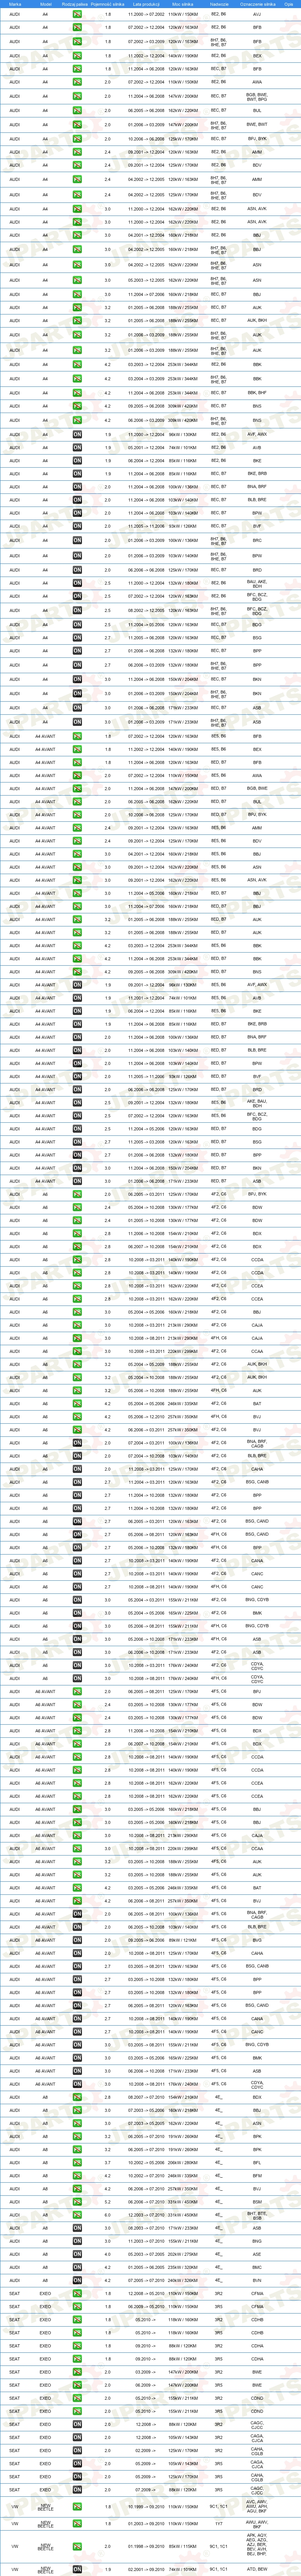
Task: Click the Pojemność silnika column header
Action: pos(108,4)
